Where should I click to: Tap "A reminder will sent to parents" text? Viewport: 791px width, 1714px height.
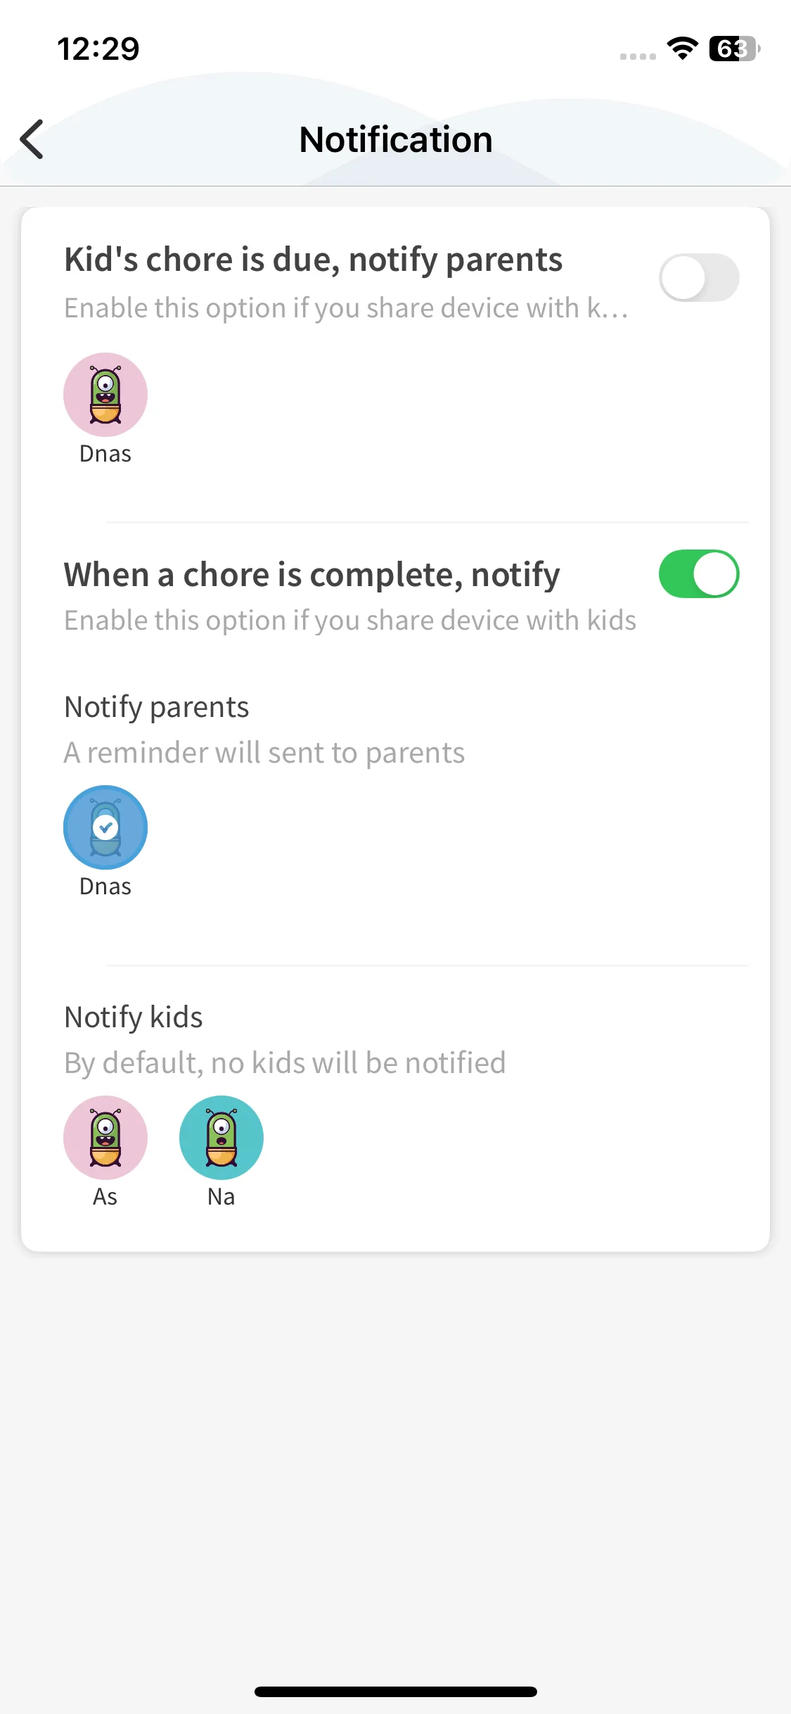pos(264,753)
